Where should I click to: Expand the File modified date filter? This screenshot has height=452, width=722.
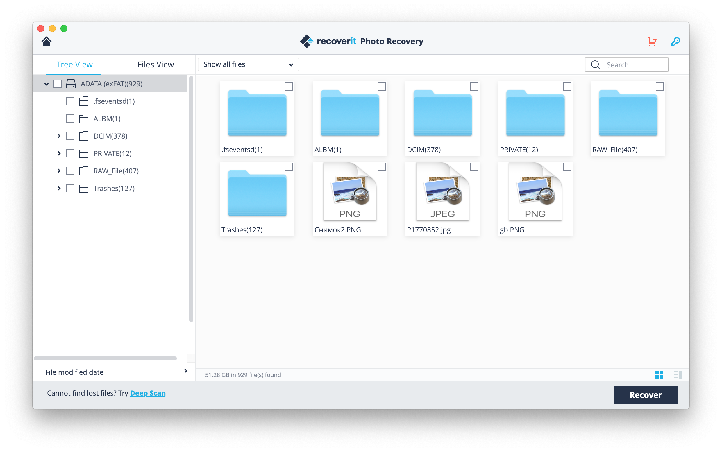[x=185, y=371]
